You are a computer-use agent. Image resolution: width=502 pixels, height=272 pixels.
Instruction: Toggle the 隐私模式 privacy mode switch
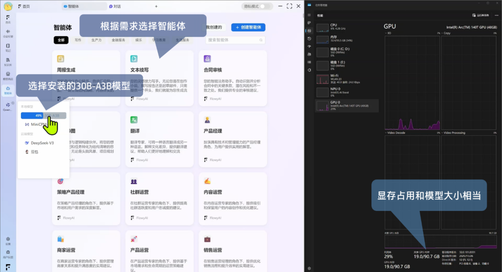(x=265, y=6)
